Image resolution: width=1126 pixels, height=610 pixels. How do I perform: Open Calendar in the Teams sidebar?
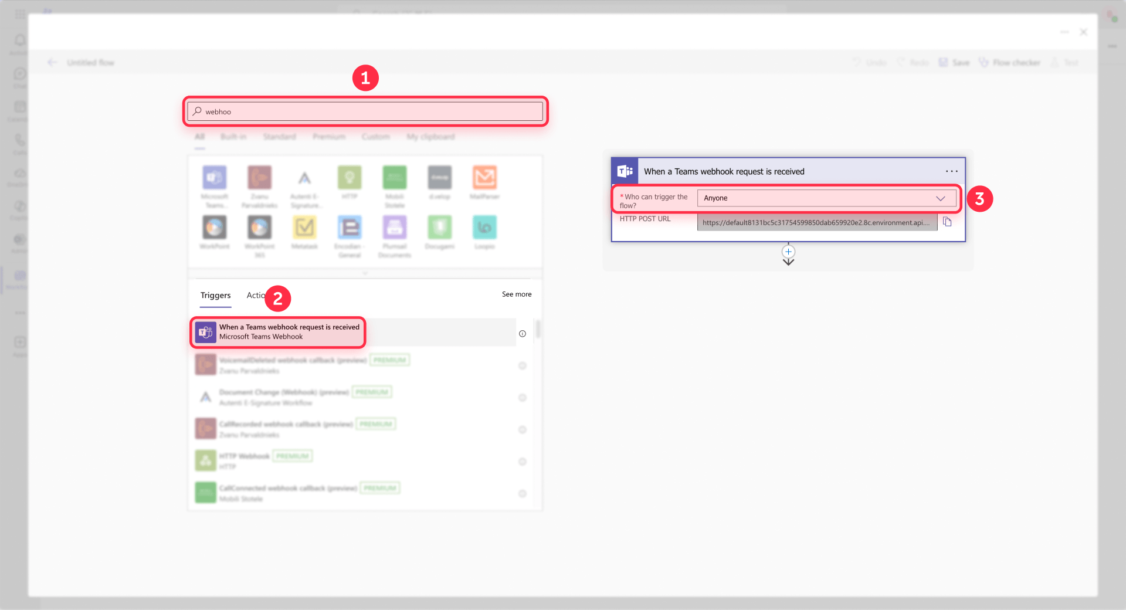[20, 111]
